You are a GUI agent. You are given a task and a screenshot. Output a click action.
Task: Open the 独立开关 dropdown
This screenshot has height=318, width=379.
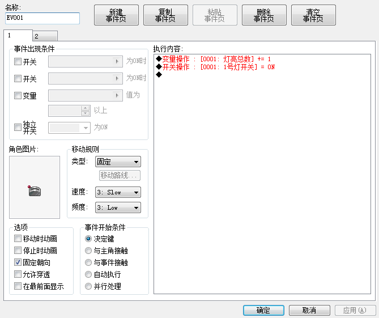[69, 128]
